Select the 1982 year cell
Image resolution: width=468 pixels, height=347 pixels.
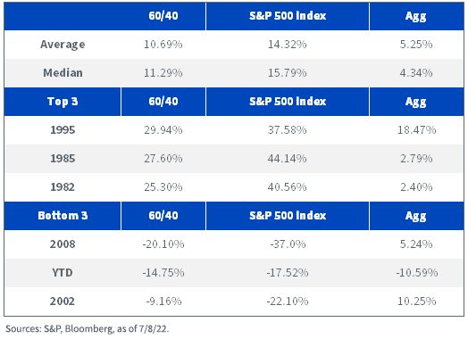click(63, 187)
